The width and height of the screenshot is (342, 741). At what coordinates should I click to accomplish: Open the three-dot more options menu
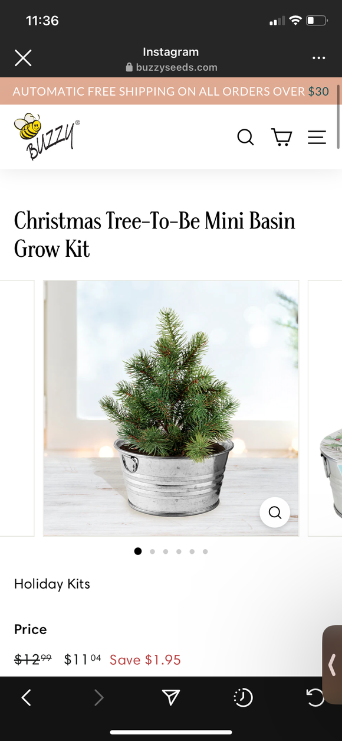click(318, 58)
